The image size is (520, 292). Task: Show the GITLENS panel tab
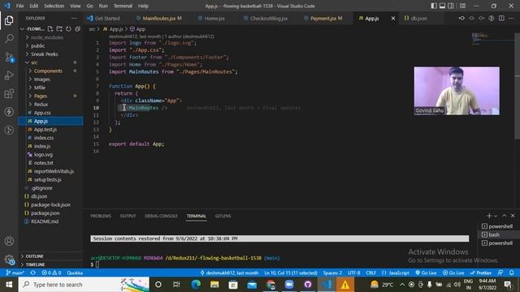click(x=223, y=216)
